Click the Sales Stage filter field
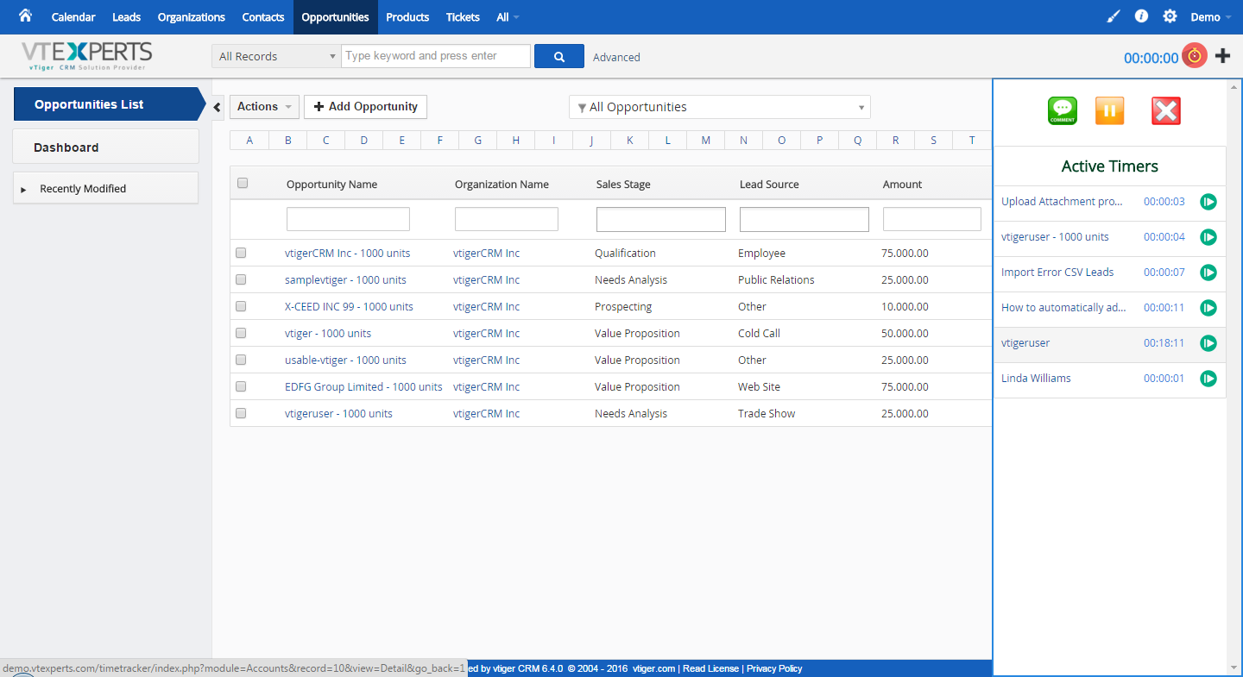The width and height of the screenshot is (1243, 677). coord(661,219)
